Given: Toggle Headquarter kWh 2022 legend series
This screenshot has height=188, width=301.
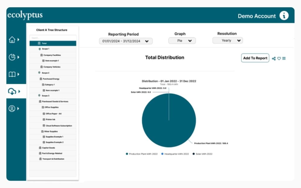Looking at the screenshot, I should [x=175, y=154].
